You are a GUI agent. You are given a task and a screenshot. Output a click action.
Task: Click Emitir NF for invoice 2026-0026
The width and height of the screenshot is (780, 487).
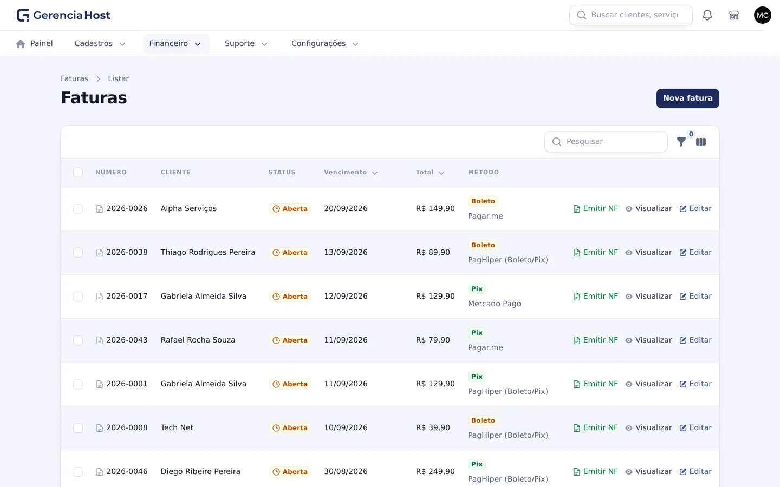tap(595, 209)
